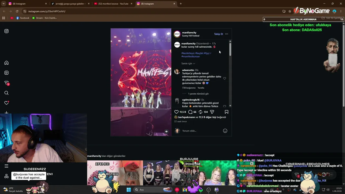View site information icon in address bar
345x194 pixels.
point(25,11)
